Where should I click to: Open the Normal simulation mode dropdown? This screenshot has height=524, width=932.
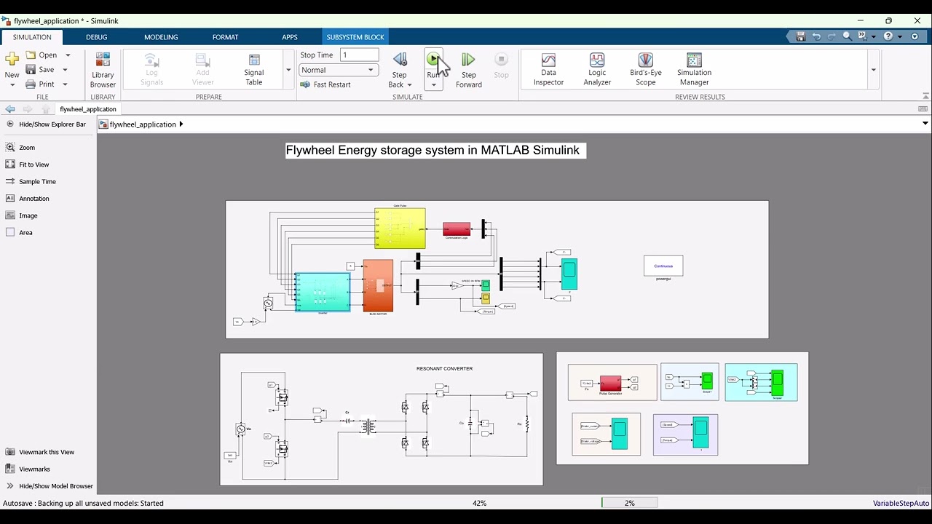[x=339, y=70]
